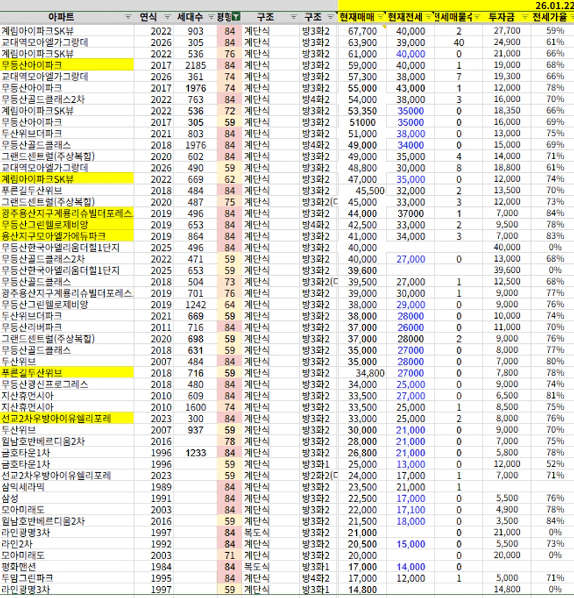
Task: Click the 두암그린파크 apartment cell
Action: [67, 578]
